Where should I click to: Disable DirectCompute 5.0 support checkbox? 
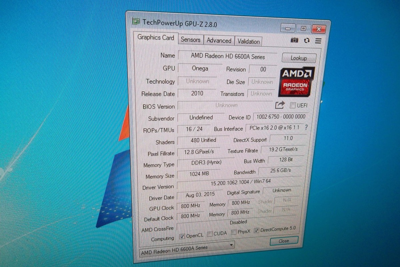[256, 230]
